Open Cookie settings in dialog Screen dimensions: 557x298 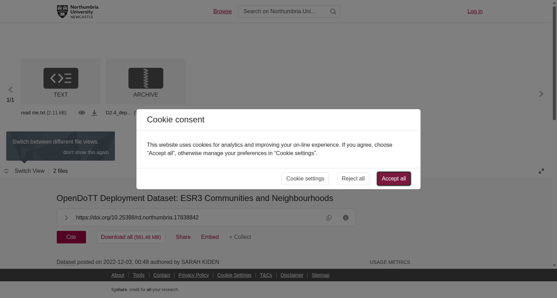click(x=305, y=179)
